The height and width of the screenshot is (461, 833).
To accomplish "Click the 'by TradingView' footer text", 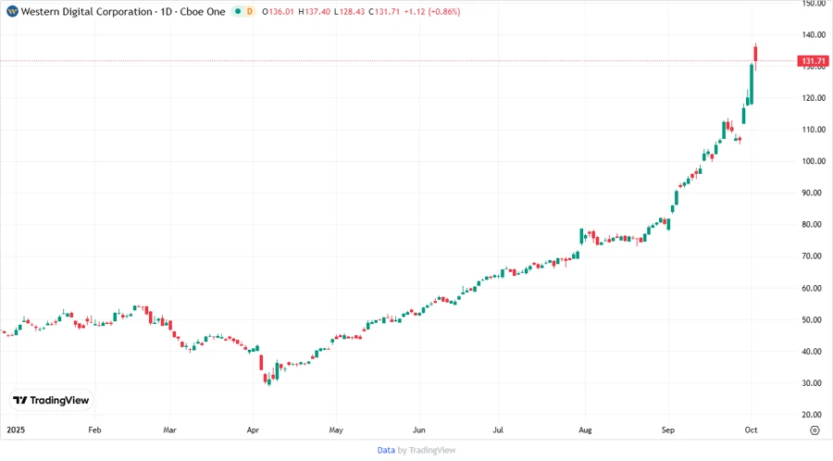I will pos(427,450).
